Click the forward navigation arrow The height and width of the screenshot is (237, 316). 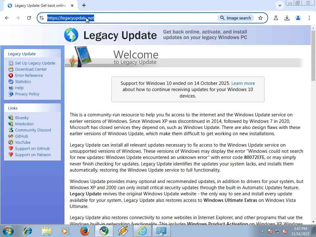coord(18,18)
